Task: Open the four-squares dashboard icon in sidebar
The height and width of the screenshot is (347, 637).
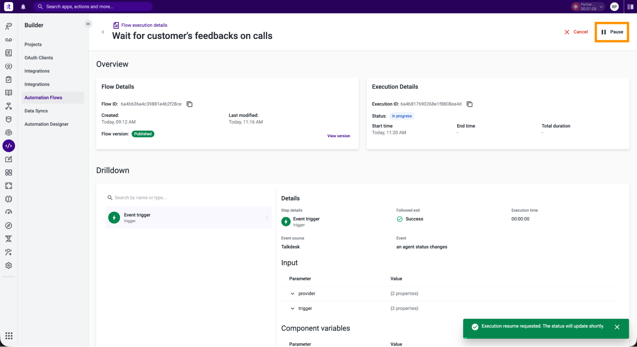Action: tap(9, 173)
